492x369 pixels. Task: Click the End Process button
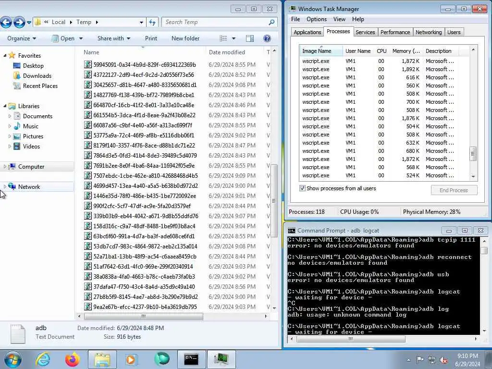[454, 190]
